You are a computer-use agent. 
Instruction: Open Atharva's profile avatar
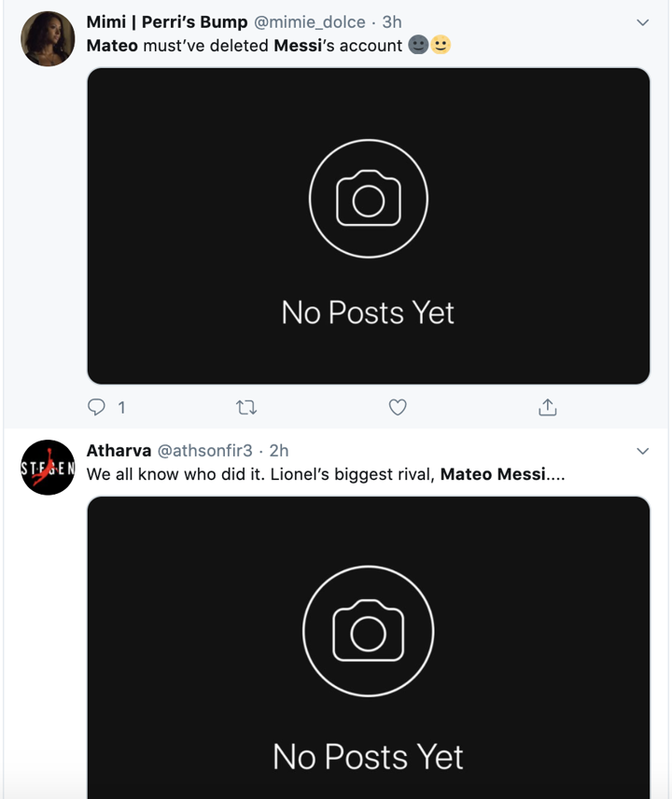click(x=48, y=467)
